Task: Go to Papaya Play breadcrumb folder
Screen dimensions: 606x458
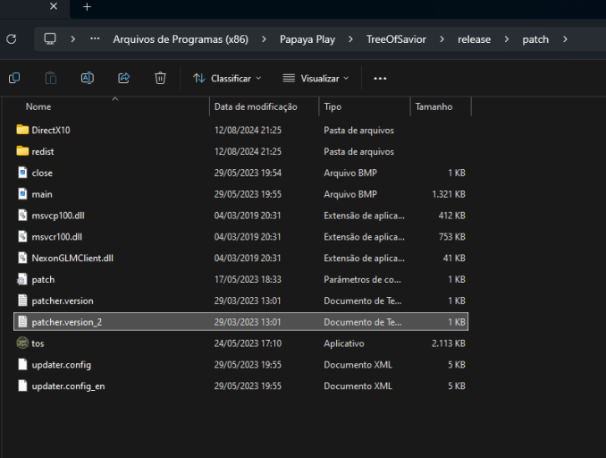Action: tap(307, 39)
